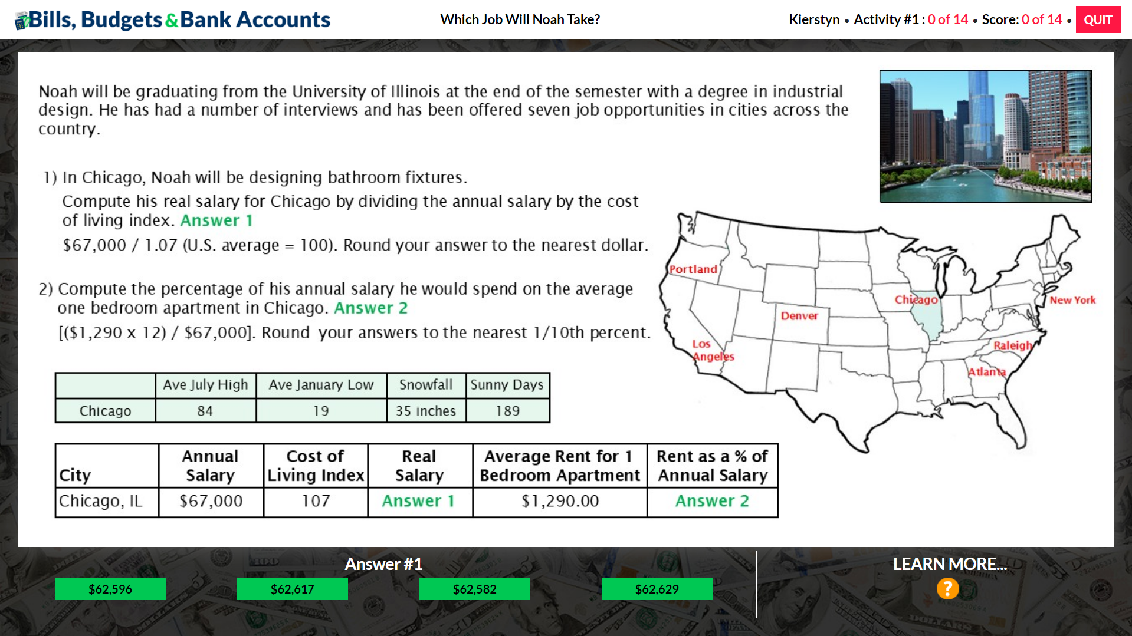The image size is (1132, 636).
Task: Select the Chicago skyline photo
Action: click(985, 136)
